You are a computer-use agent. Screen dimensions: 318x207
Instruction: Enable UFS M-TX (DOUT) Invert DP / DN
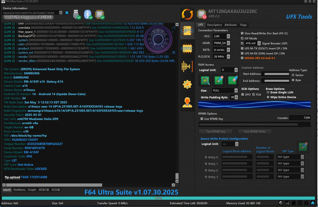coord(242,48)
